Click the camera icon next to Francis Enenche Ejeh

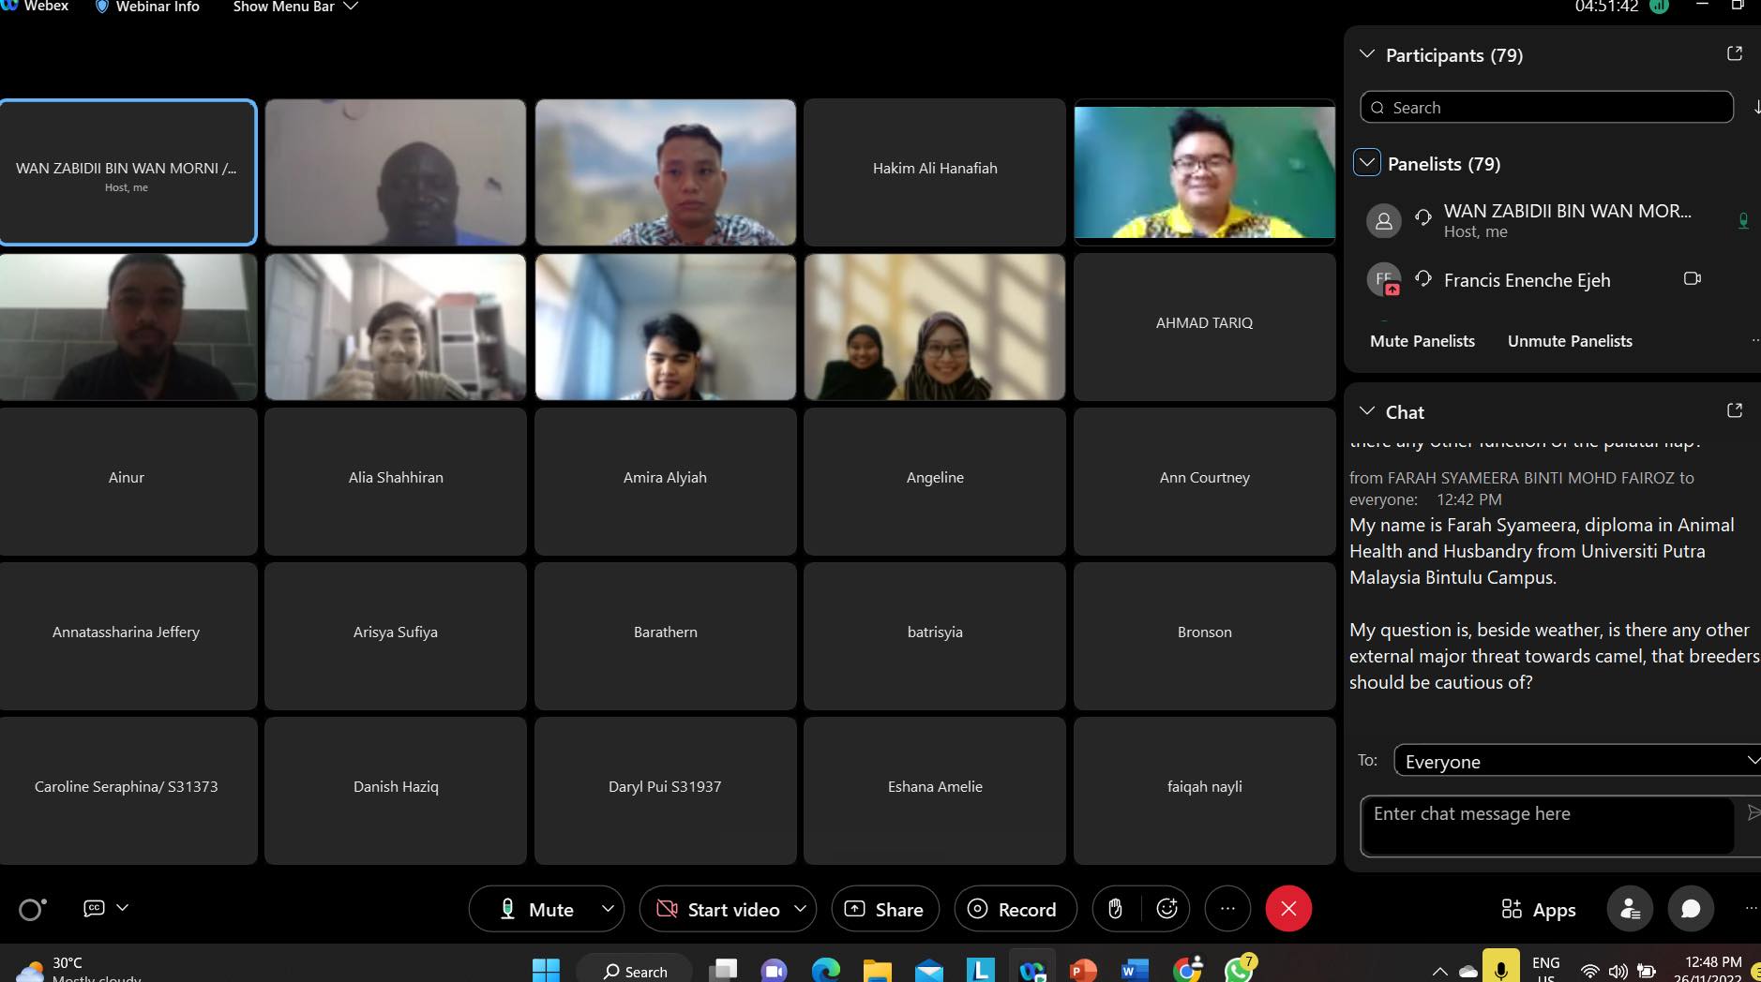point(1693,278)
